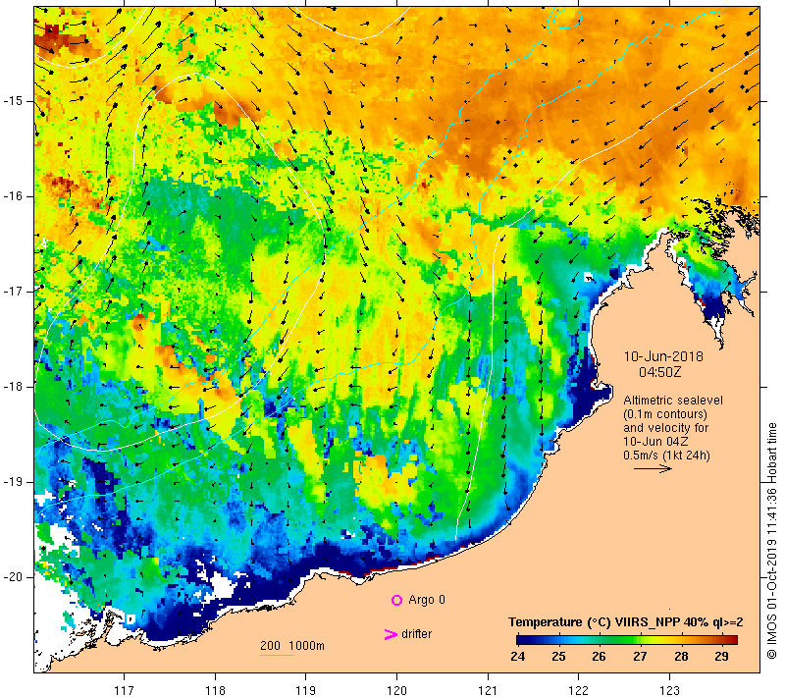Click the magenta drifter arrowhead symbol
The image size is (785, 697).
[x=391, y=634]
